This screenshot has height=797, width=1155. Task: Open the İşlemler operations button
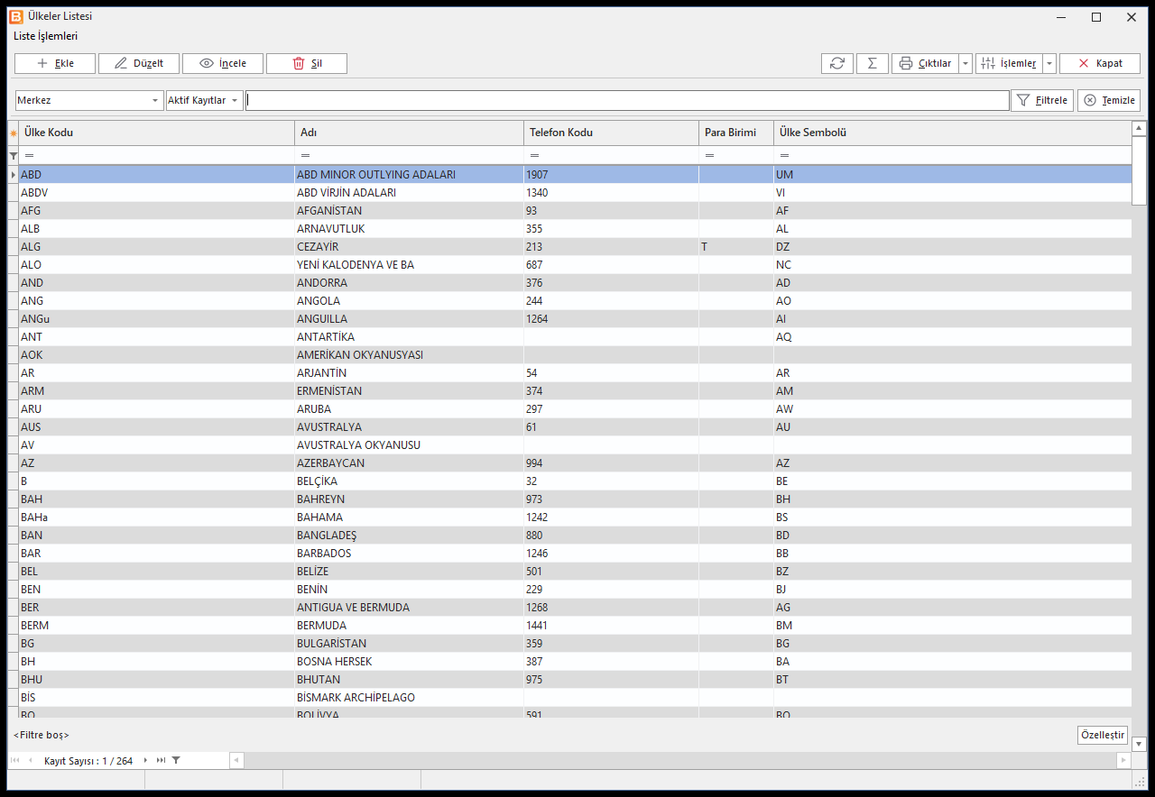point(1009,63)
